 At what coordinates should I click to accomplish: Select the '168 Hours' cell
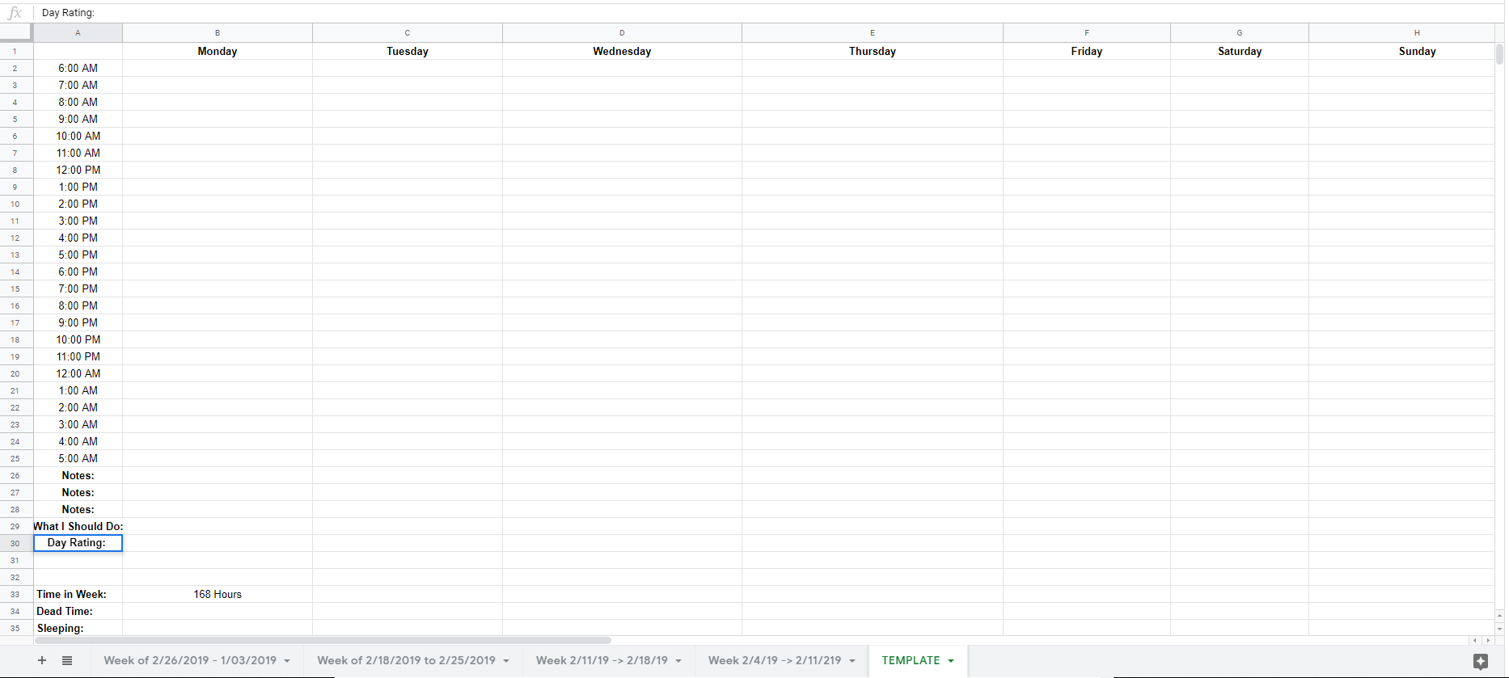click(x=218, y=594)
